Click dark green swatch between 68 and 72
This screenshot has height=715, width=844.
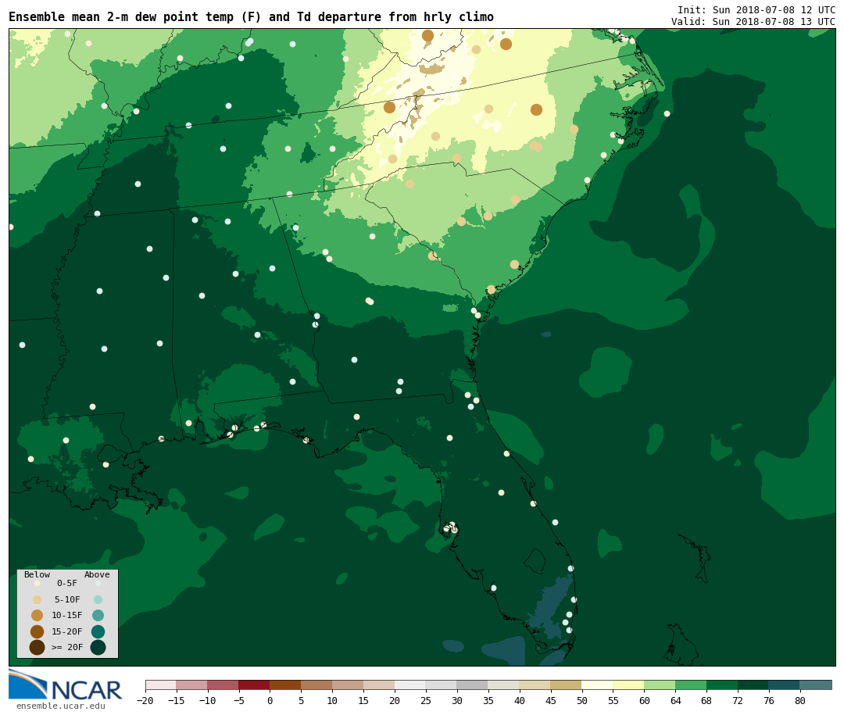coord(723,685)
